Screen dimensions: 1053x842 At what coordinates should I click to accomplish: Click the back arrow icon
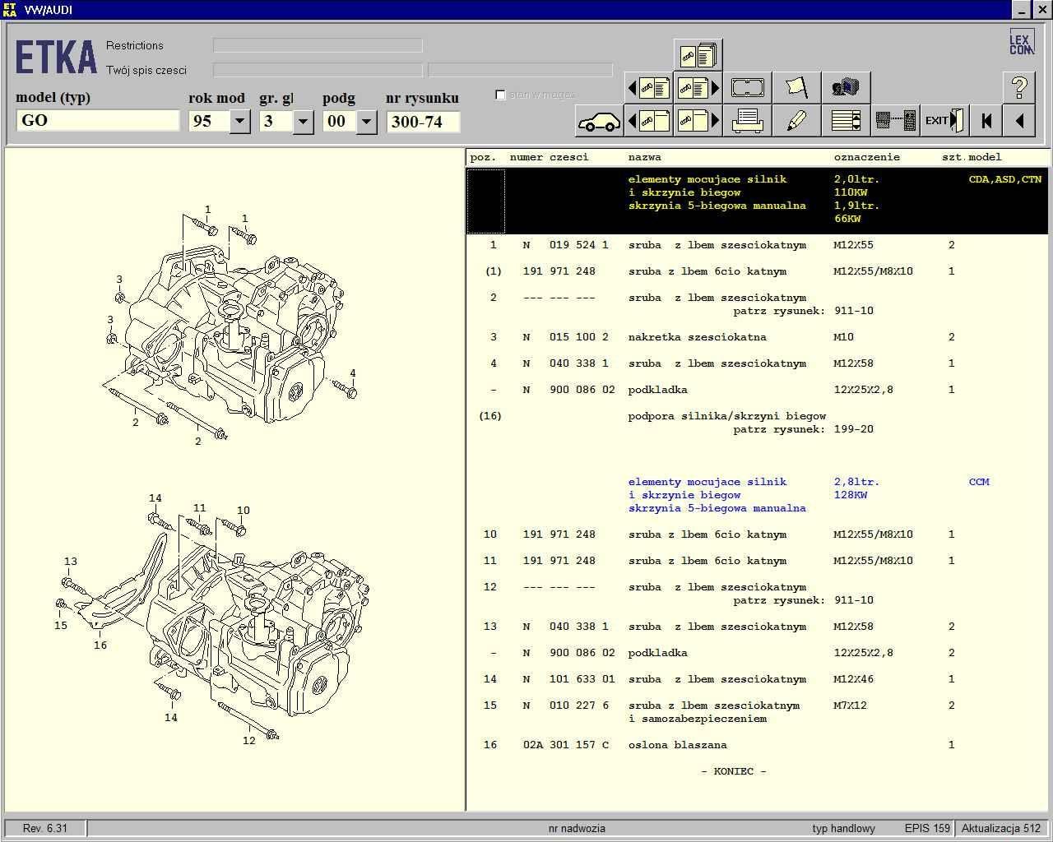tap(1019, 121)
